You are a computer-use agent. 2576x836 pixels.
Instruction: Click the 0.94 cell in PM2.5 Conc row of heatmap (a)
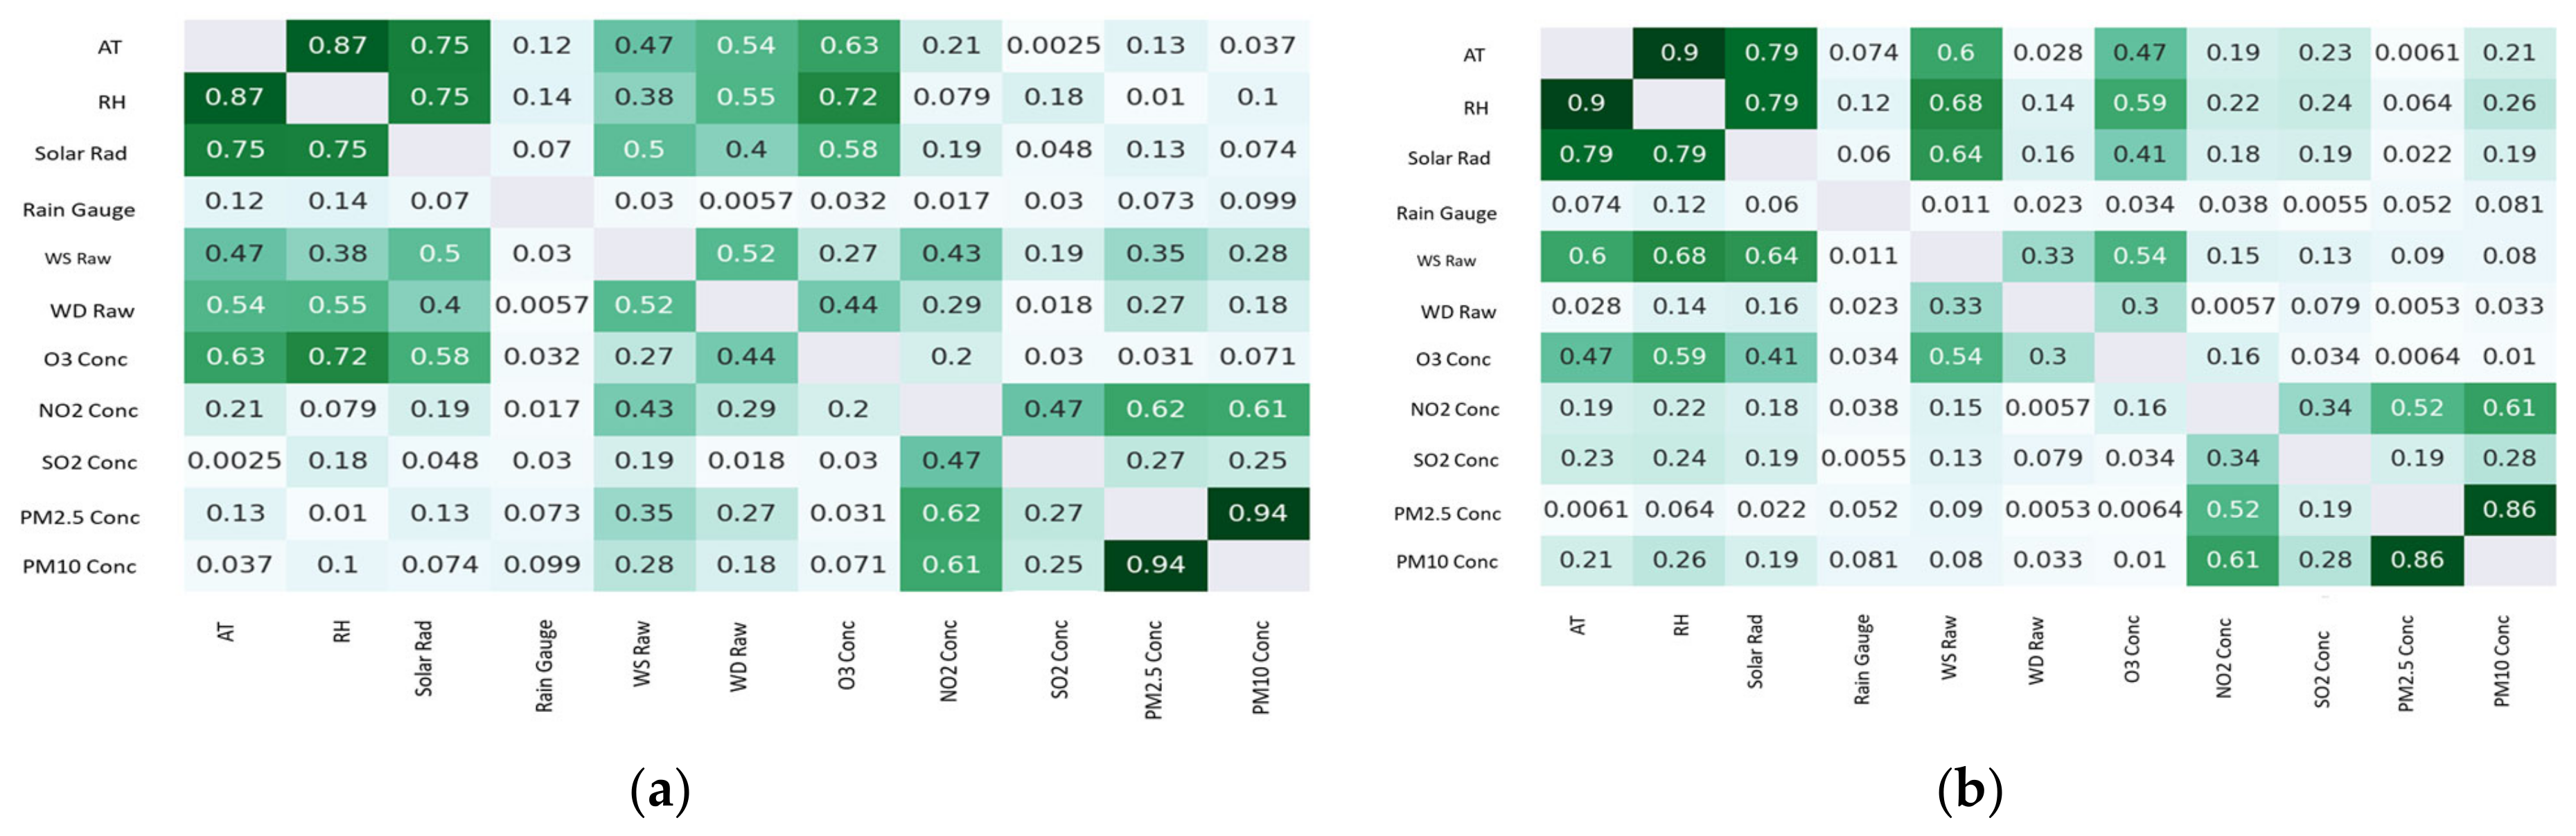pos(1258,513)
